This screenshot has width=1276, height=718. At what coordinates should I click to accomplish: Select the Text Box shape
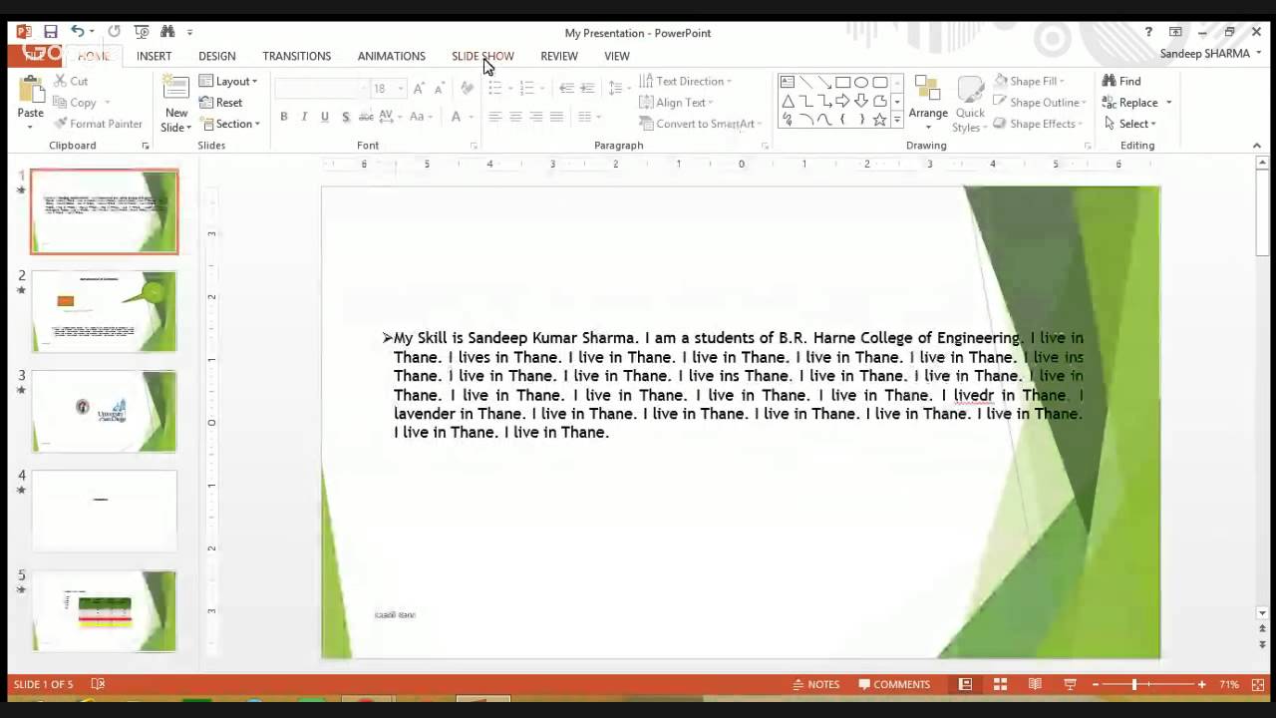tap(787, 82)
